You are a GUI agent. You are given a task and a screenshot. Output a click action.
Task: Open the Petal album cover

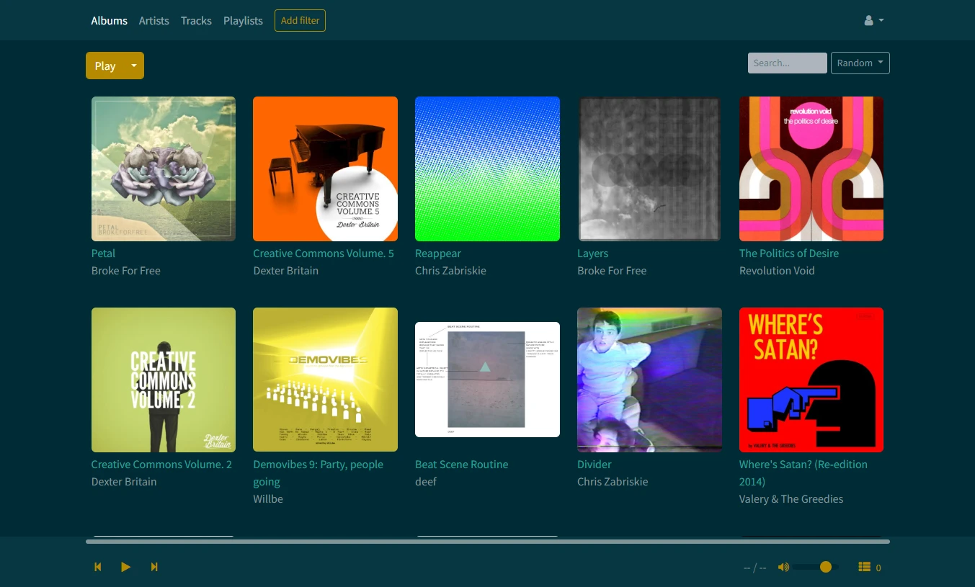tap(164, 169)
